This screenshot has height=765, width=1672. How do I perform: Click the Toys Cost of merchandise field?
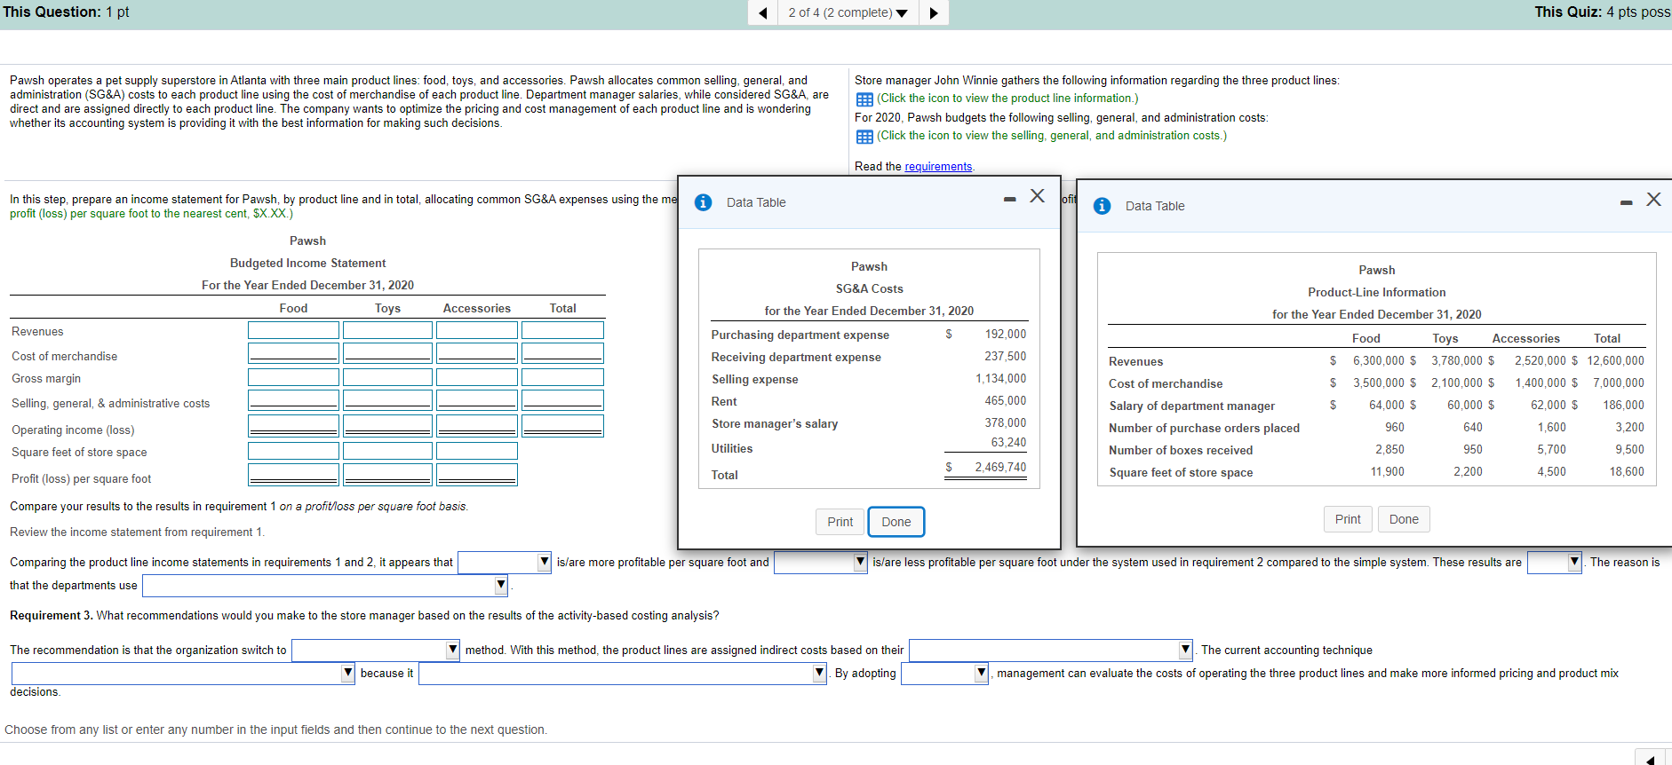pyautogui.click(x=387, y=353)
